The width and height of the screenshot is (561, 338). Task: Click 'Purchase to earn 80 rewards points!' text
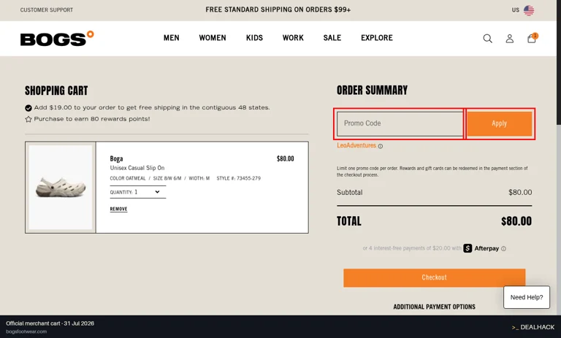pos(92,119)
